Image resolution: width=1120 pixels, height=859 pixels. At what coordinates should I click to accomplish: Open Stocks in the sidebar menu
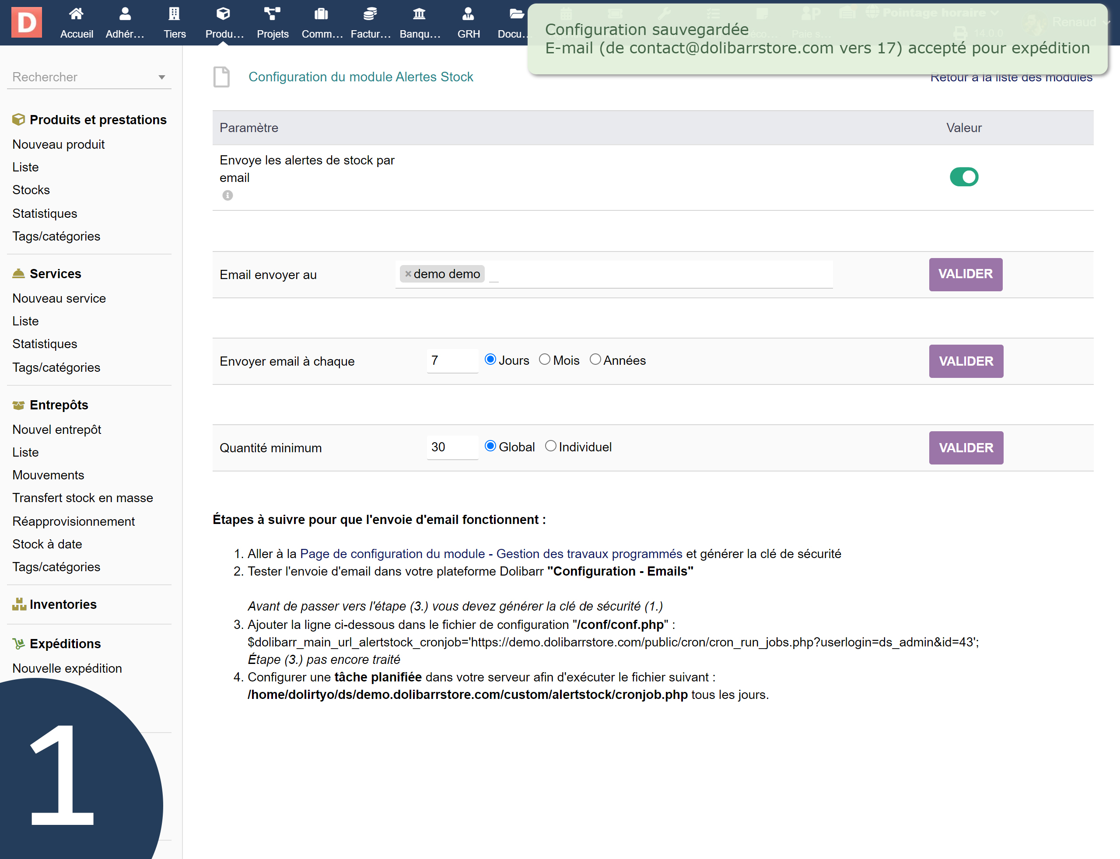point(31,190)
